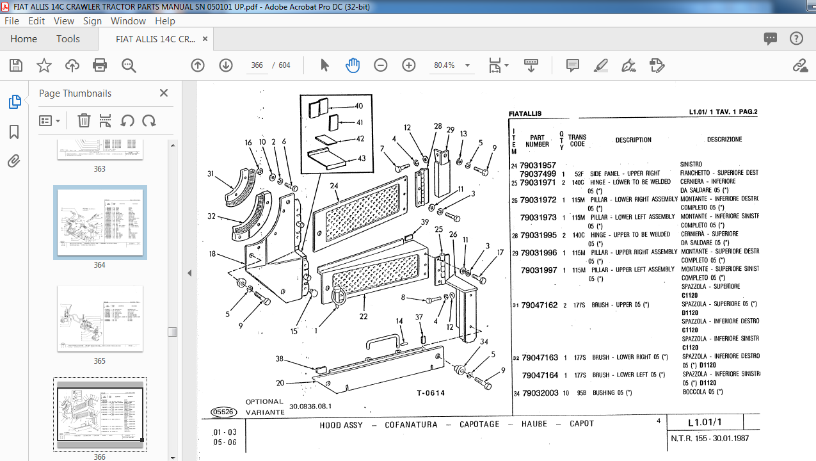Open the Window menu

tap(128, 20)
